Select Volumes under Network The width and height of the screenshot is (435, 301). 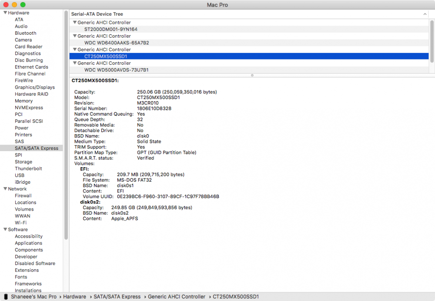(24, 209)
